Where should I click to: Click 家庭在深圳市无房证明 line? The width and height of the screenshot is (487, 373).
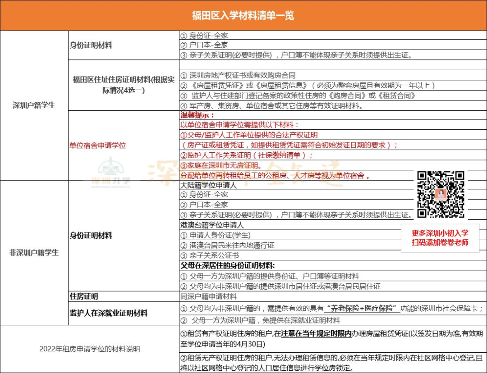click(x=333, y=165)
